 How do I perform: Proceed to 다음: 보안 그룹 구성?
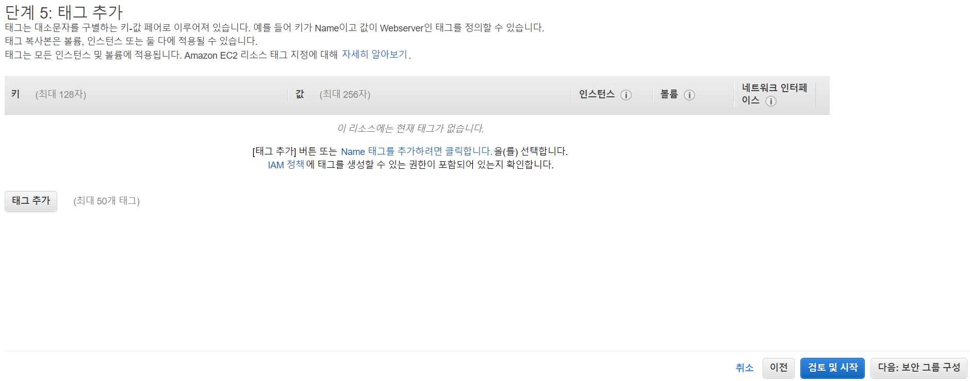pos(918,368)
